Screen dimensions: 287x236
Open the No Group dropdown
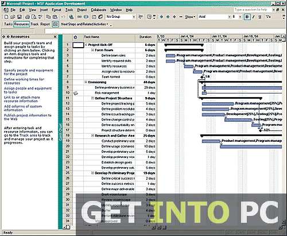coord(134,17)
